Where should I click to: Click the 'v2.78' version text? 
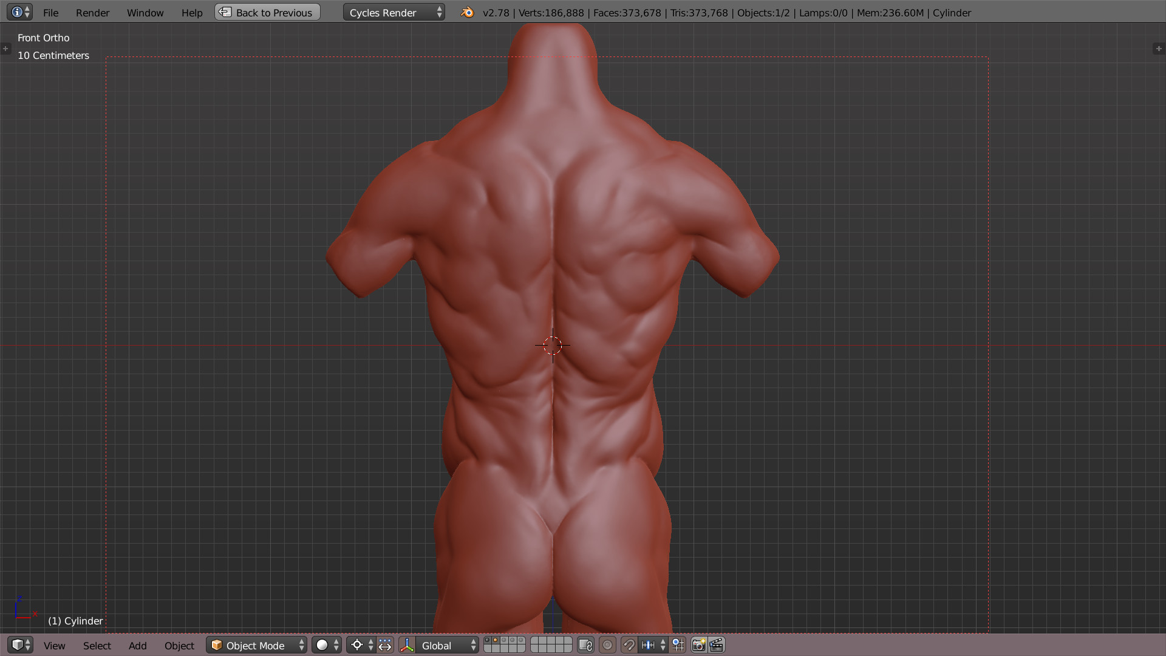coord(496,13)
